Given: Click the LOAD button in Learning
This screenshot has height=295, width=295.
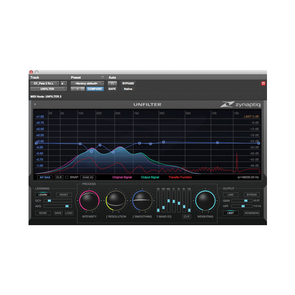Looking at the screenshot, I should coord(69,213).
